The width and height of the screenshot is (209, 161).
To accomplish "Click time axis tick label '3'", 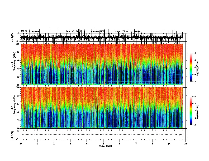I will click(70, 144).
